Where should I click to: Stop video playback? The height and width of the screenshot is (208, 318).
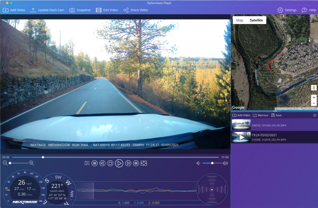(110, 163)
